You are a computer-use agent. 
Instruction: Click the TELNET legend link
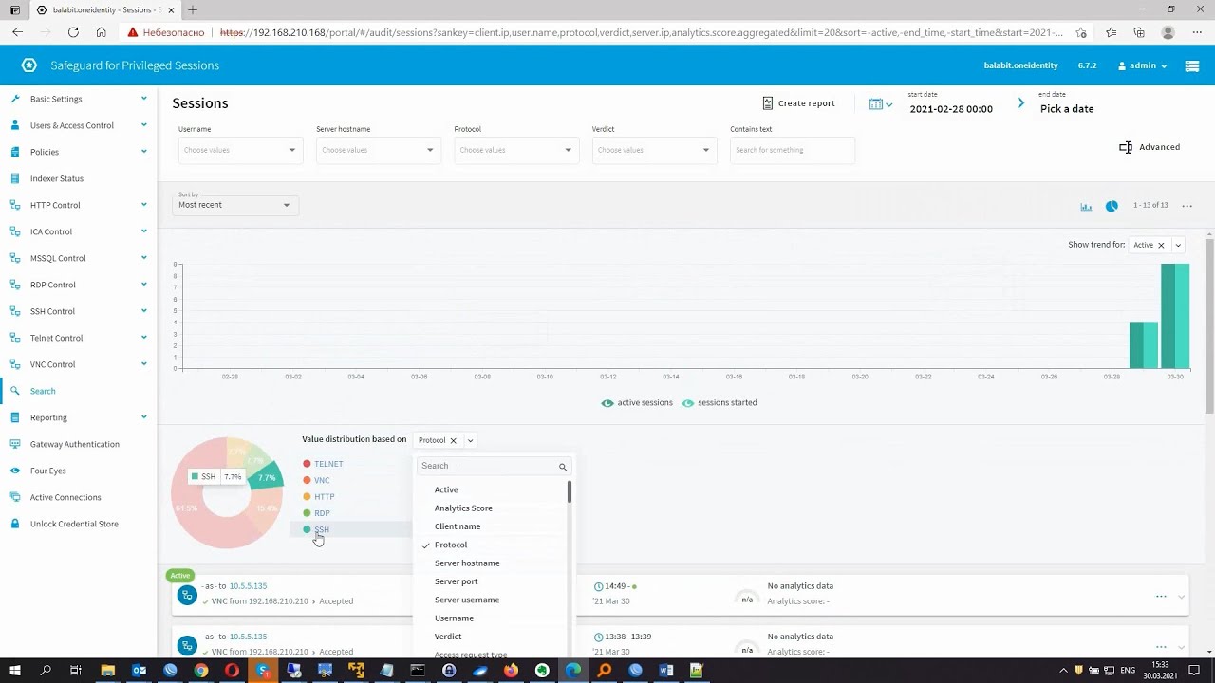coord(328,464)
